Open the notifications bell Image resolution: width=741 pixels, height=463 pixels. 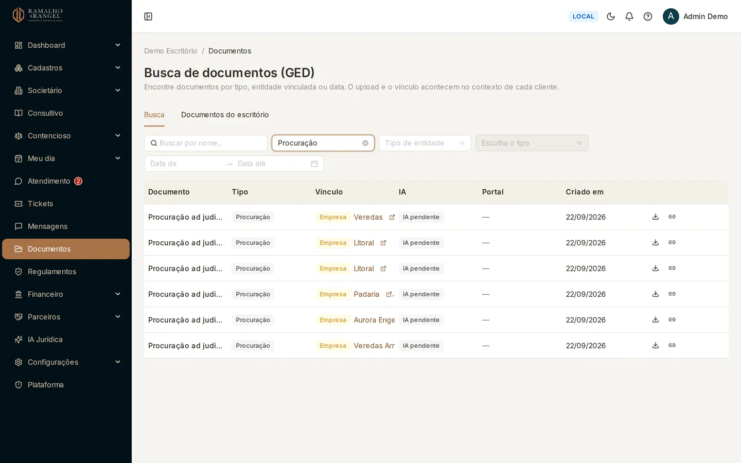[x=629, y=16]
